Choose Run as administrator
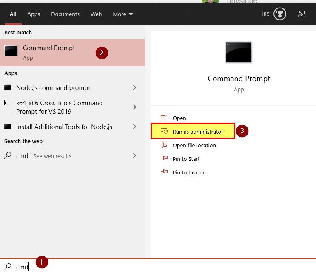The width and height of the screenshot is (316, 273). [x=197, y=132]
